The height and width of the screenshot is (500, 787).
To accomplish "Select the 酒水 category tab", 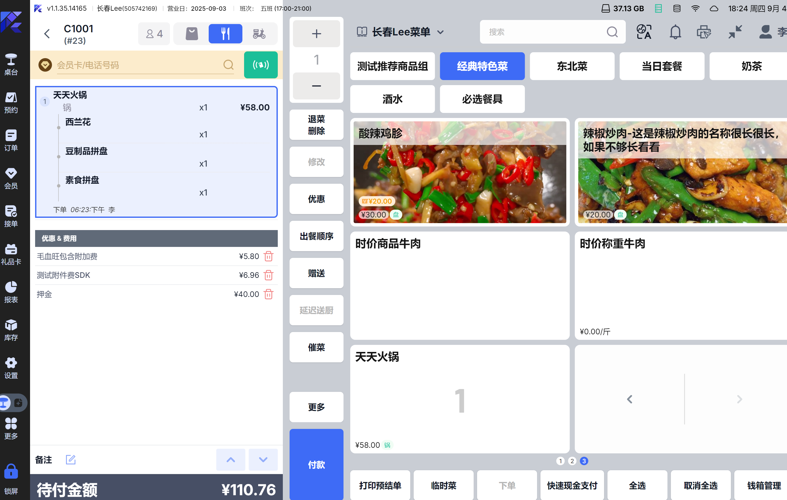I will (392, 99).
